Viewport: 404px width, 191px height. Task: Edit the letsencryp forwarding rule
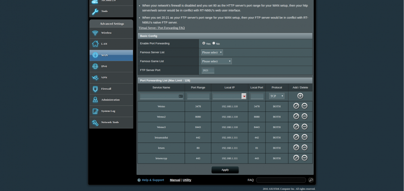tap(296, 158)
